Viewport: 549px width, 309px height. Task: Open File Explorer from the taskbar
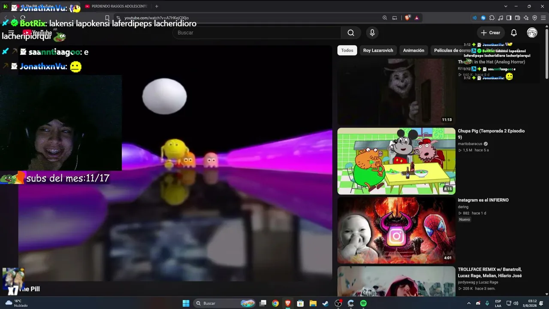[313, 303]
